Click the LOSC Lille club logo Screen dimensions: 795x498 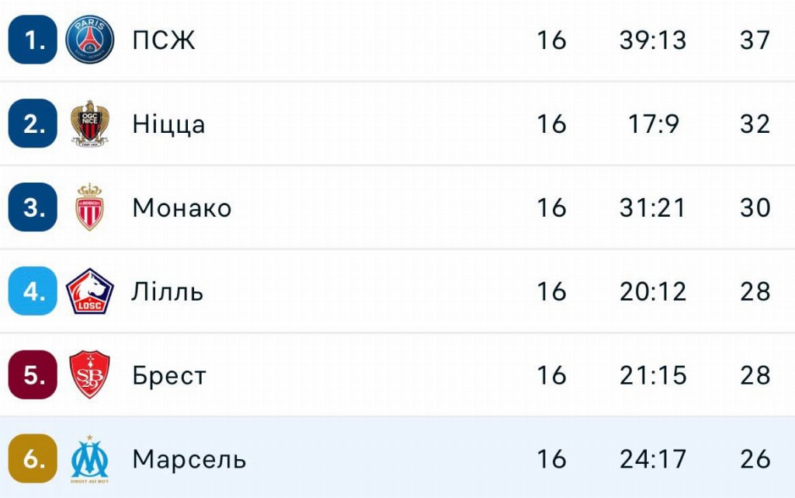90,291
